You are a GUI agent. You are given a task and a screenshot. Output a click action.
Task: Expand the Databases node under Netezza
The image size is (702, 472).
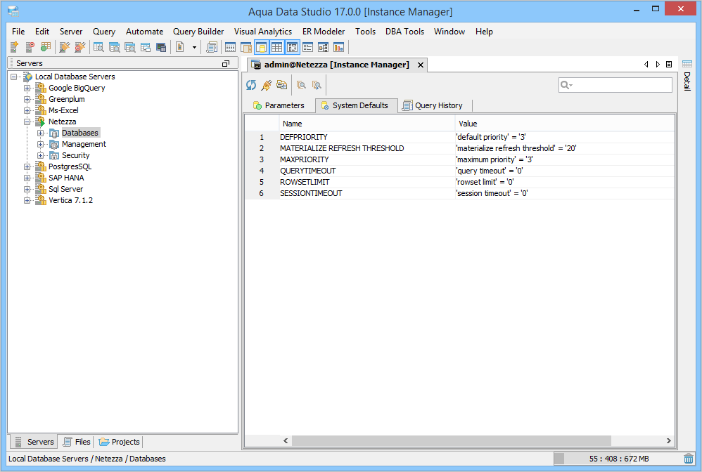tap(41, 133)
